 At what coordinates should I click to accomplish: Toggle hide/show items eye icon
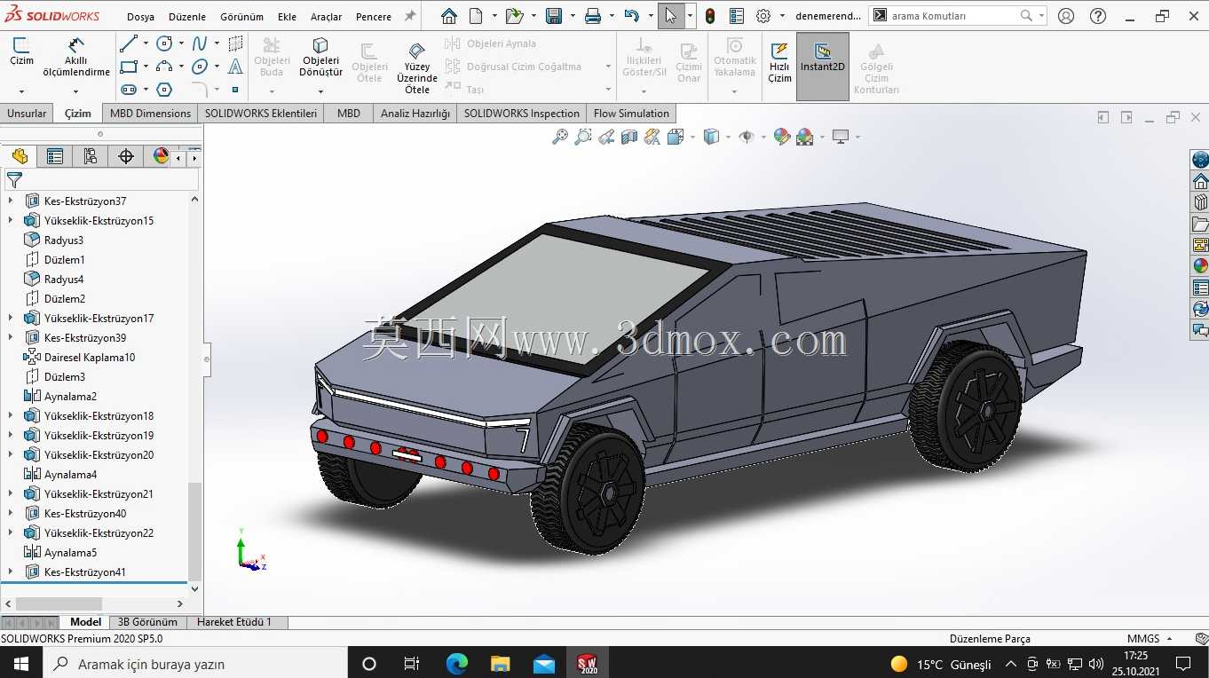747,137
